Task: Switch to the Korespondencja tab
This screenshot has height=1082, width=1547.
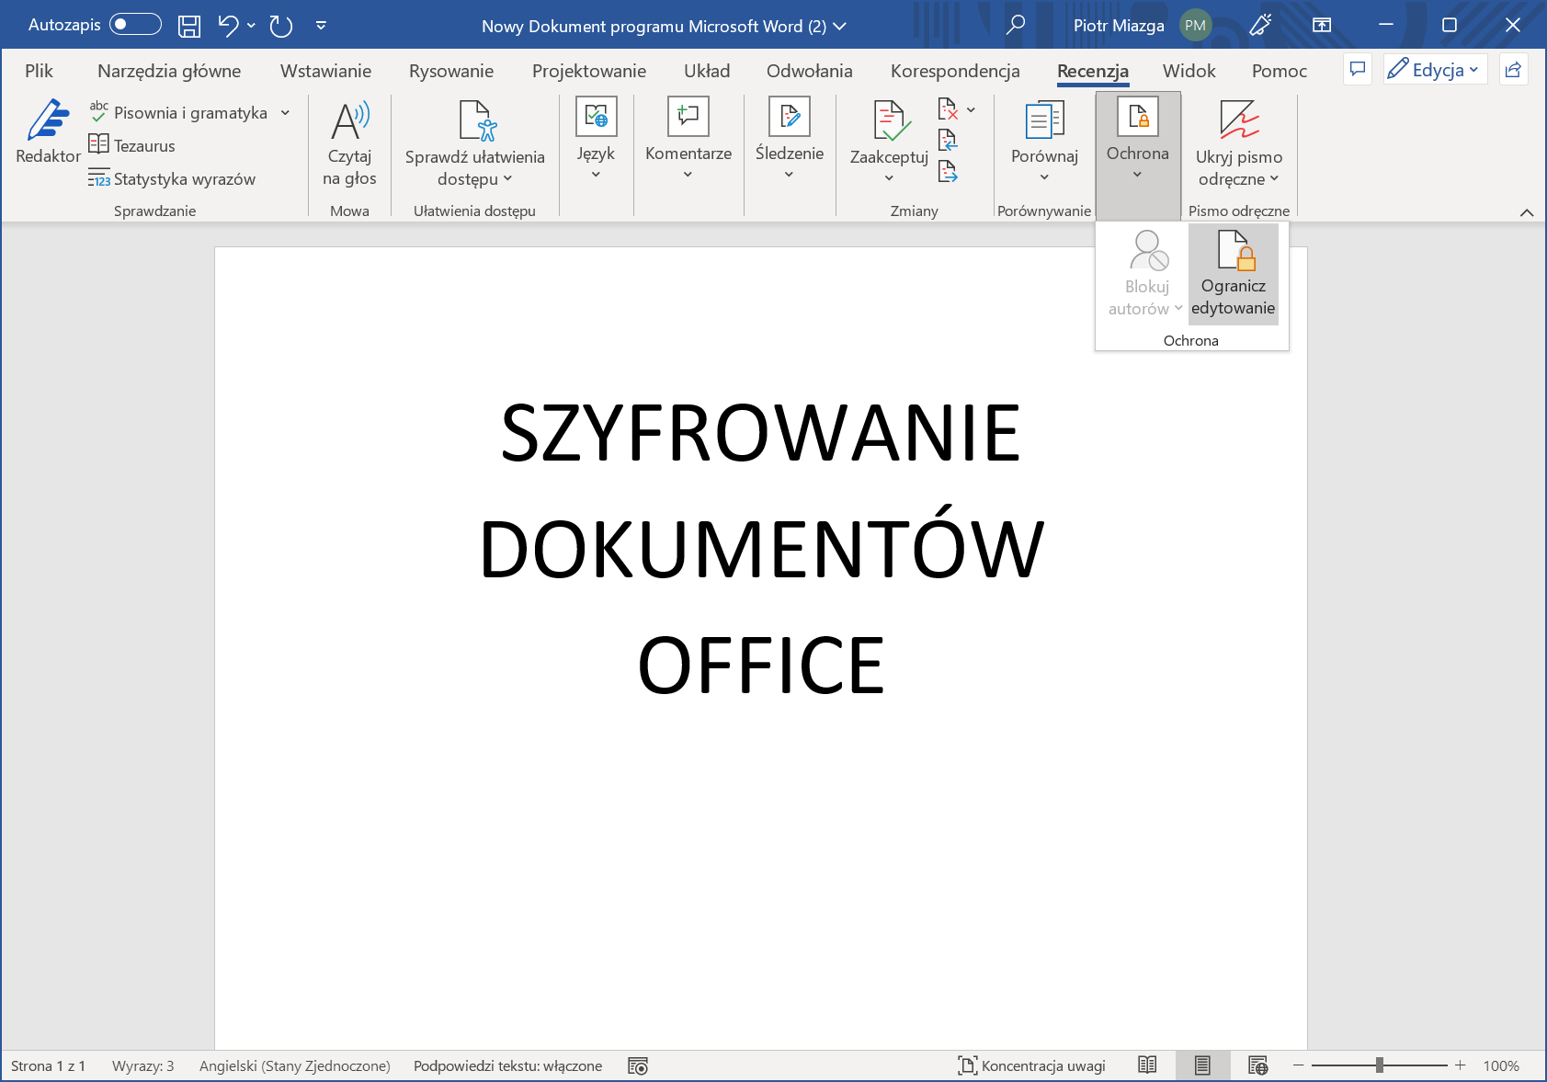Action: click(955, 71)
